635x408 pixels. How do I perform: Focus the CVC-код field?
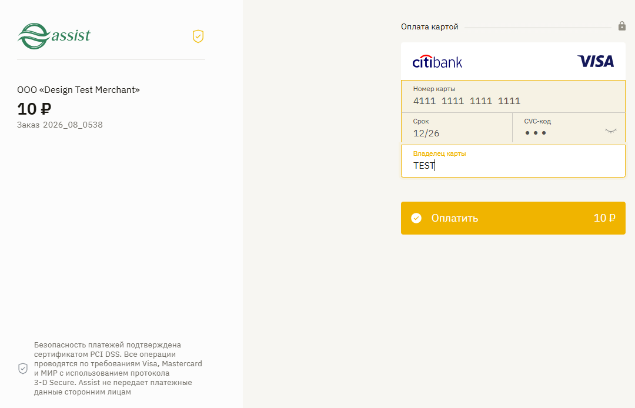pos(569,128)
